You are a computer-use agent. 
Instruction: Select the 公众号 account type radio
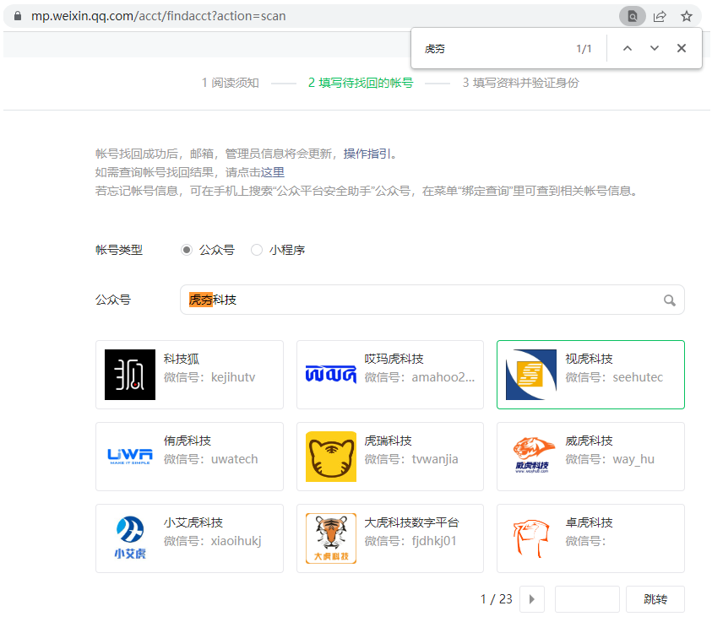tap(186, 250)
